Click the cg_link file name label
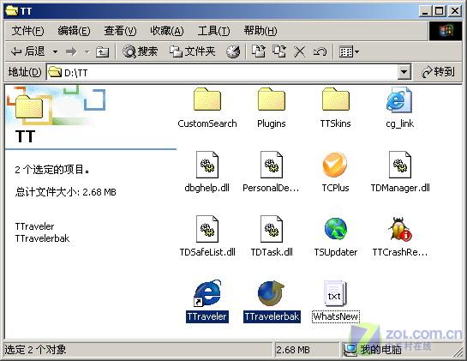467x361 pixels. pyautogui.click(x=399, y=123)
